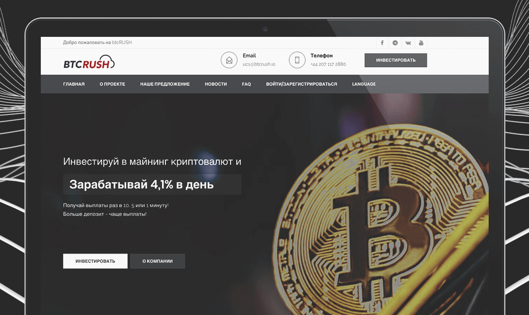The height and width of the screenshot is (315, 529).
Task: Click the dark ИНВЕСТИРОВАТЬ header button
Action: (x=396, y=60)
